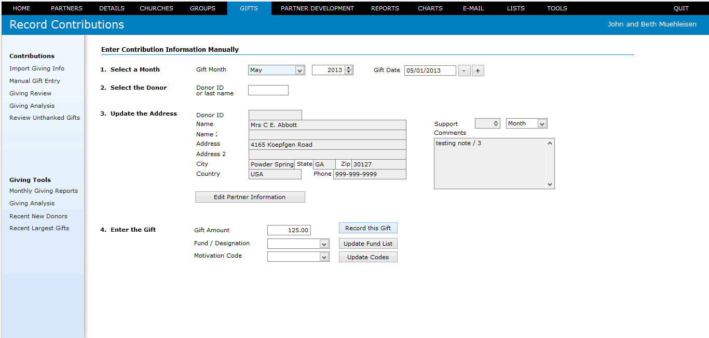The image size is (709, 338).
Task: Go to the DETAILS menu
Action: click(x=112, y=8)
